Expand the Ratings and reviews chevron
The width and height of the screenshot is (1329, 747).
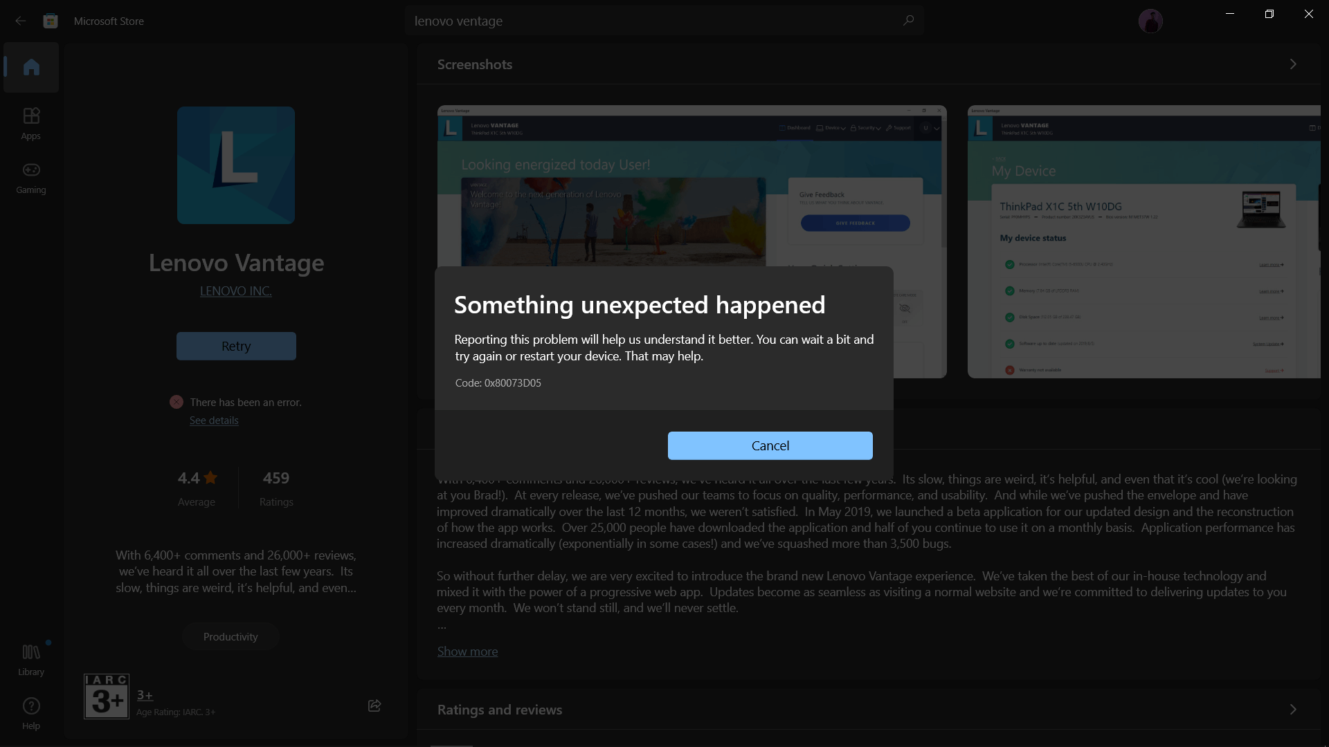pyautogui.click(x=1292, y=710)
